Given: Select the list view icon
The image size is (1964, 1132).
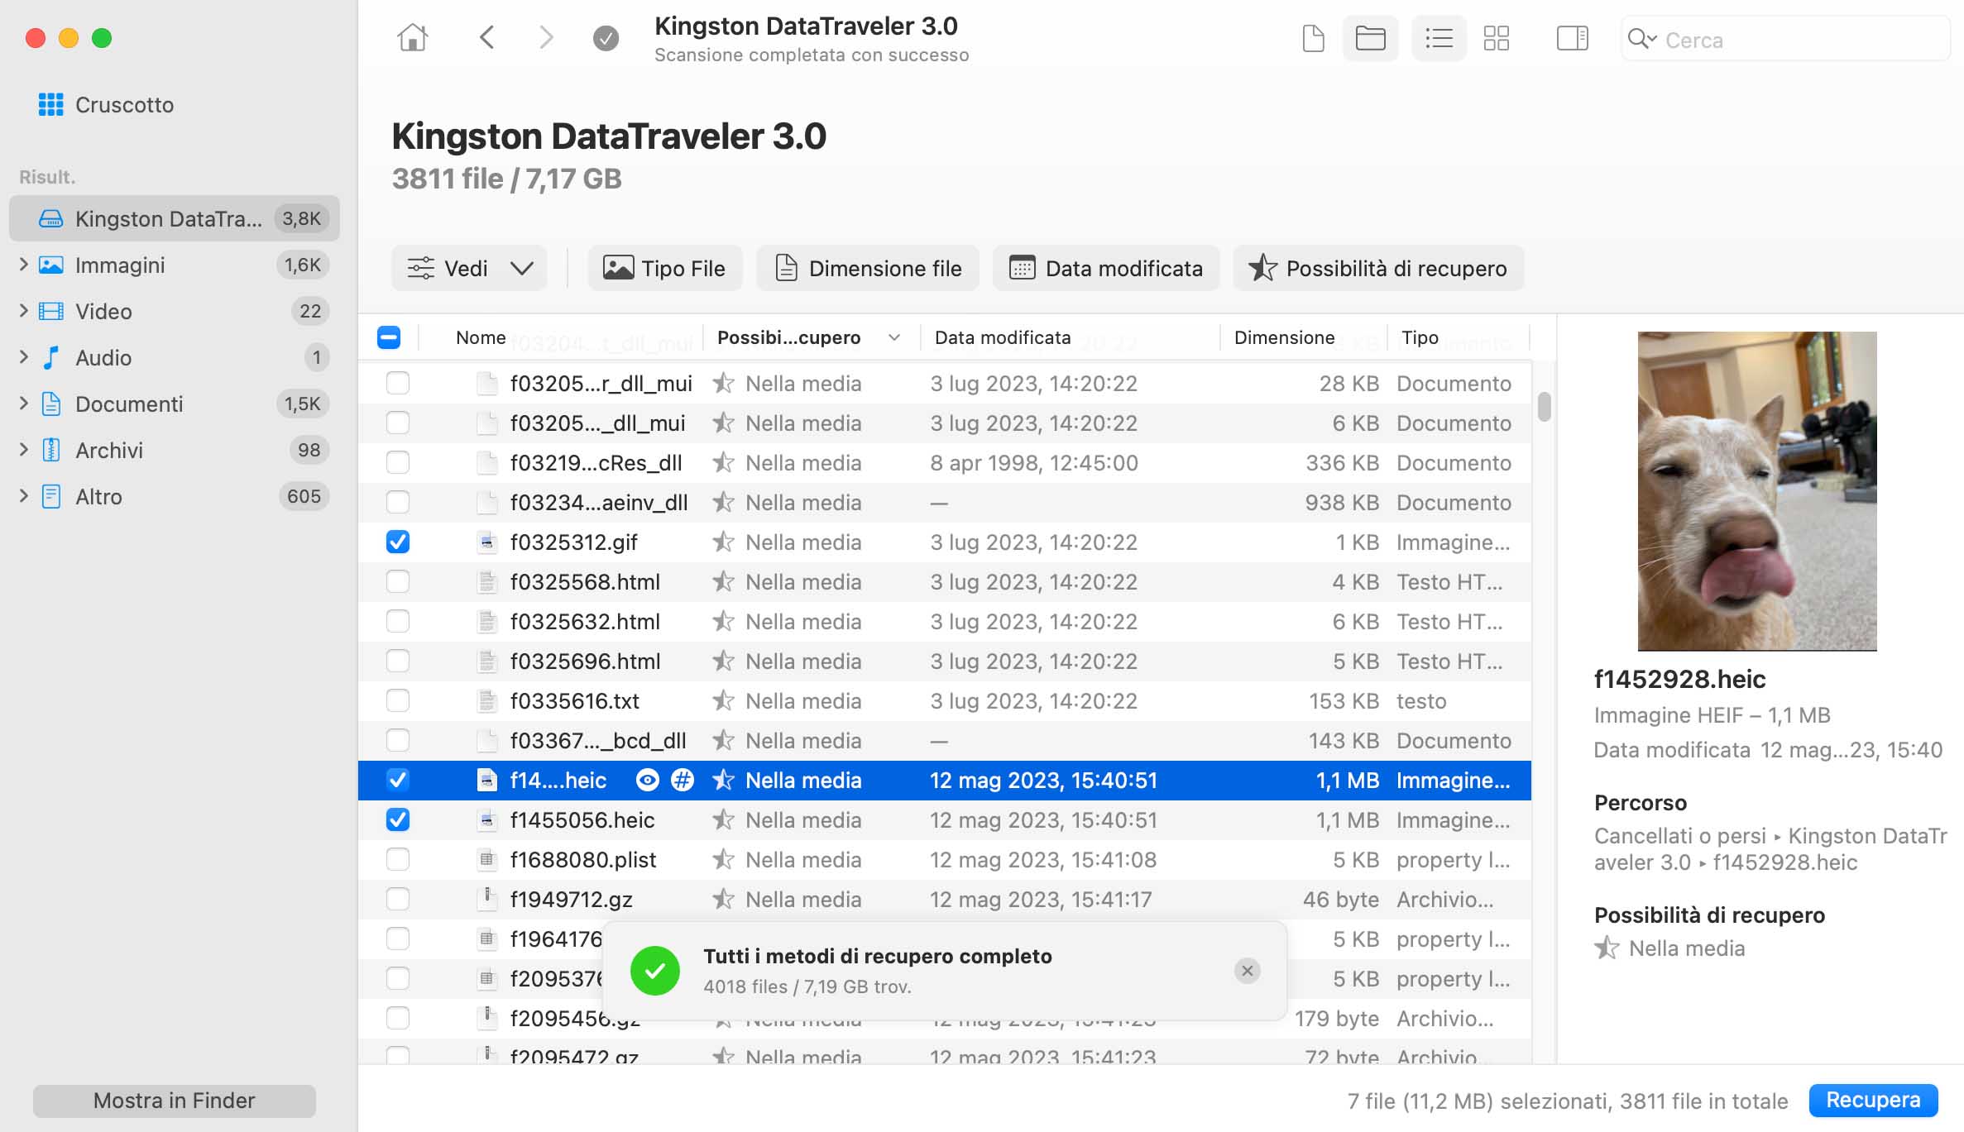Looking at the screenshot, I should tap(1439, 38).
